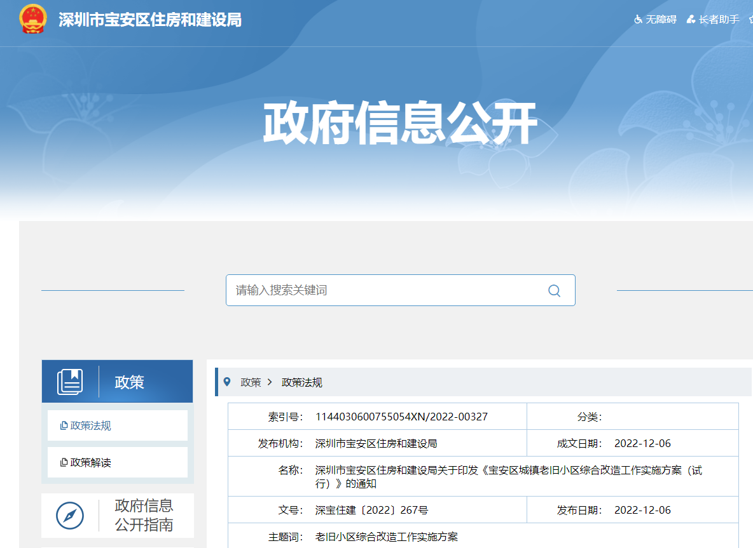The width and height of the screenshot is (753, 548).
Task: Click 政策法规 in the breadcrumb trail
Action: click(302, 382)
